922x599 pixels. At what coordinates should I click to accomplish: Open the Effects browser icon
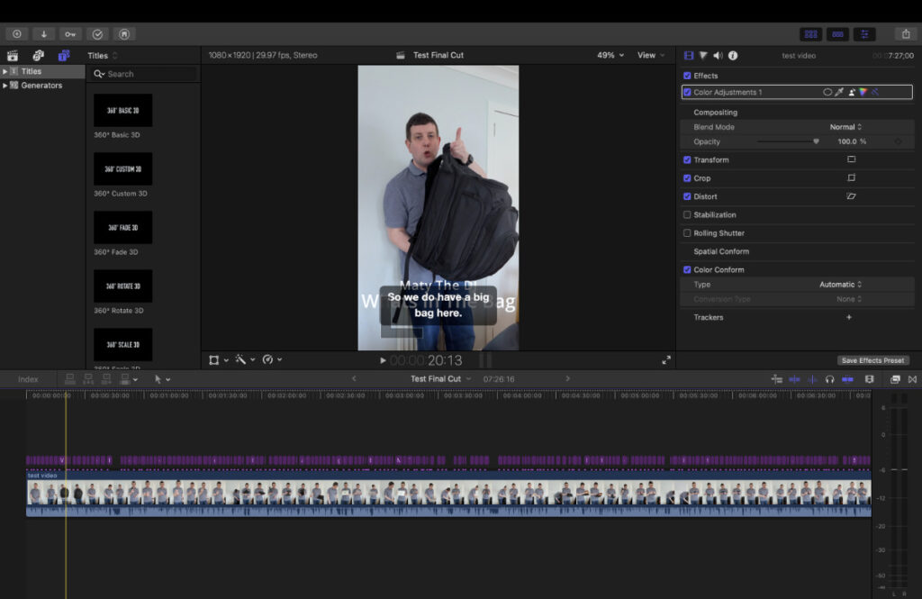[895, 379]
